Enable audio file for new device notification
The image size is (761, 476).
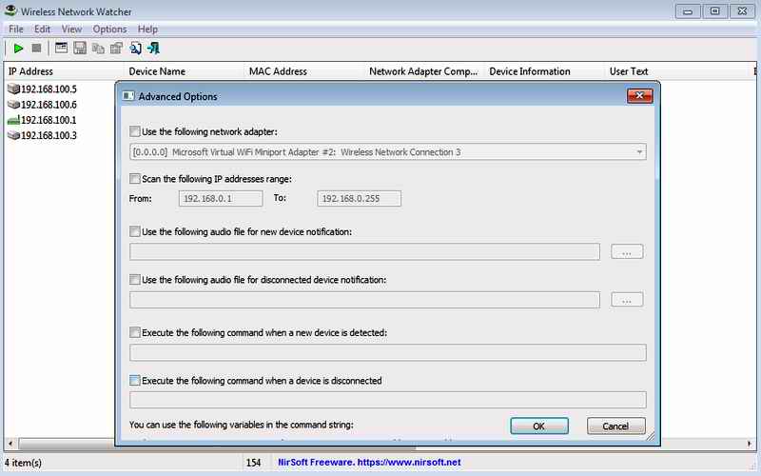click(134, 231)
